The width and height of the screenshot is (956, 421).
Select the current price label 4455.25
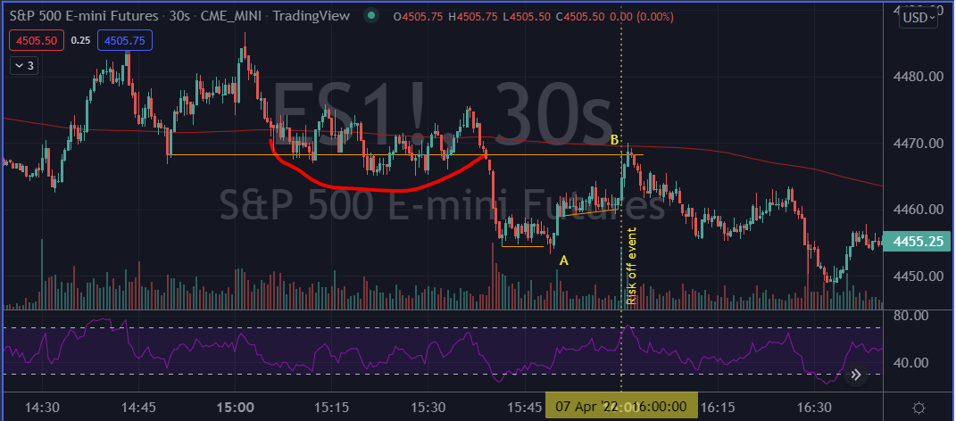(919, 241)
